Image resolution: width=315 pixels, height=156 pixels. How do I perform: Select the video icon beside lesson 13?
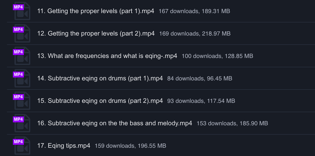coord(22,56)
